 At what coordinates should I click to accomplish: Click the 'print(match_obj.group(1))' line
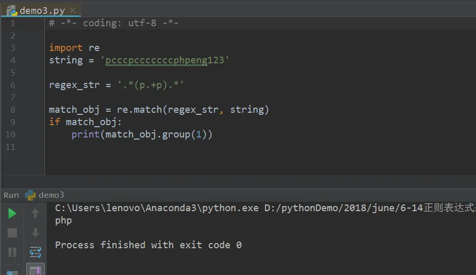[142, 134]
